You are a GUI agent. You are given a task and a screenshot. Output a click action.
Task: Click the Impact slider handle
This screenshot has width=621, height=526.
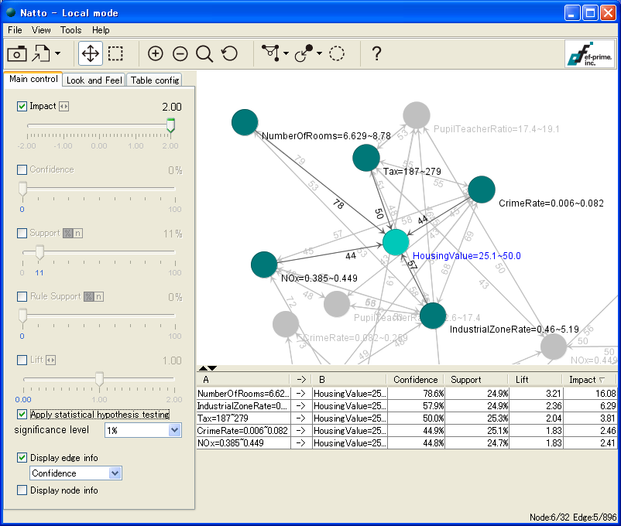pyautogui.click(x=170, y=125)
